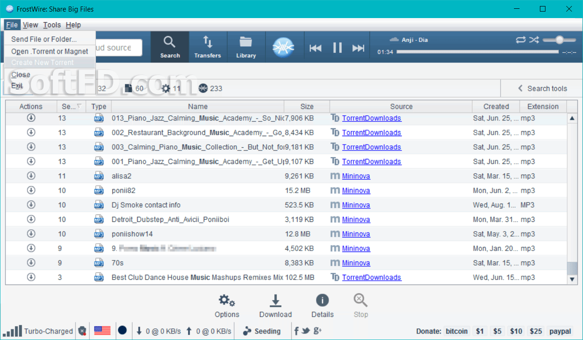The height and width of the screenshot is (340, 583).
Task: Open TorrentDownloads link for 001_Piano_Jazz_Calming
Action: click(372, 162)
